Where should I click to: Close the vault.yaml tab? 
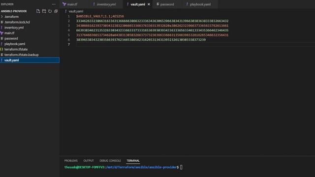[x=149, y=4]
